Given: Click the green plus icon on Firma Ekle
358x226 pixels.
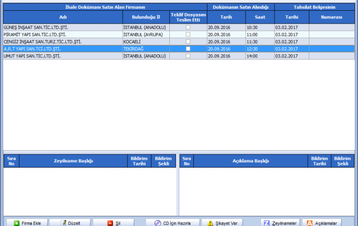Looking at the screenshot, I should click(x=17, y=223).
